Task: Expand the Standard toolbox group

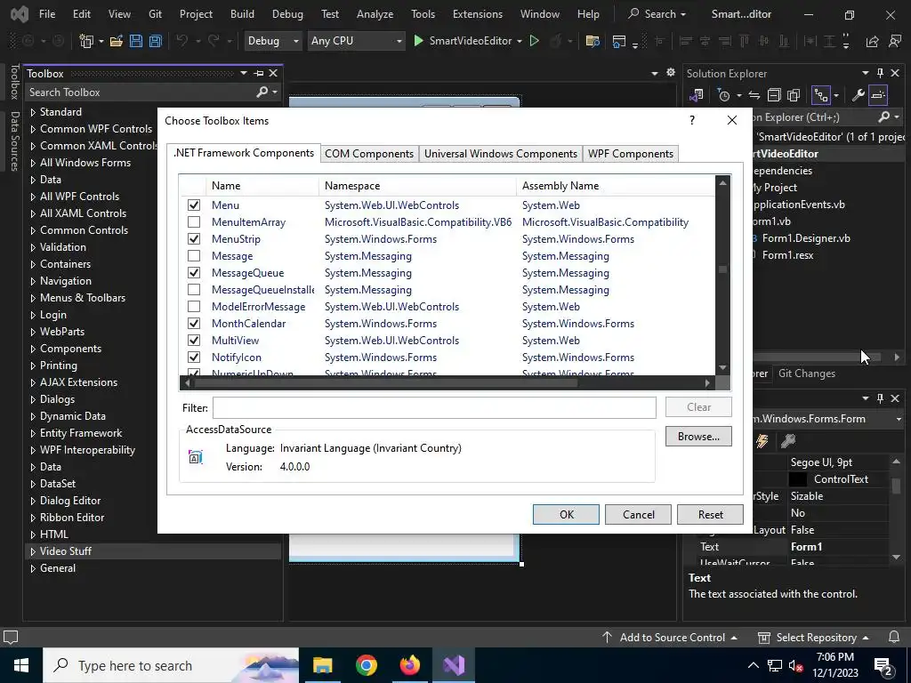Action: [x=33, y=112]
